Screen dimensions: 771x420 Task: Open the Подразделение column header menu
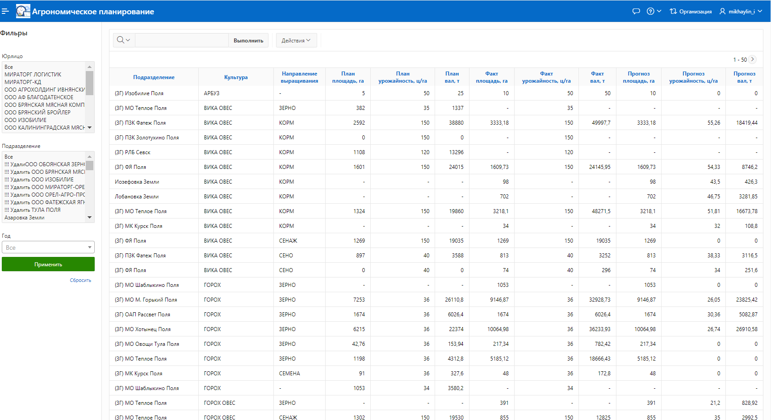[154, 77]
